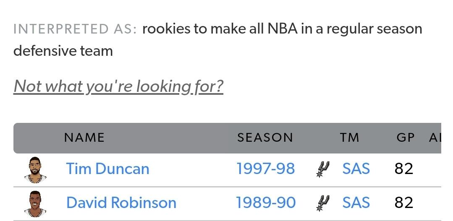The height and width of the screenshot is (221, 453).
Task: Click the partially visible column header after GP
Action: pos(435,138)
